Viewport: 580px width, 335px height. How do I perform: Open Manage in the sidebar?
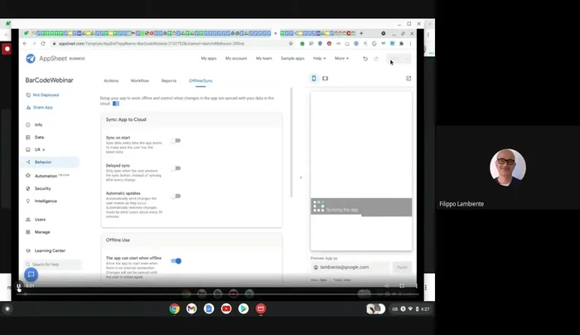click(x=42, y=232)
